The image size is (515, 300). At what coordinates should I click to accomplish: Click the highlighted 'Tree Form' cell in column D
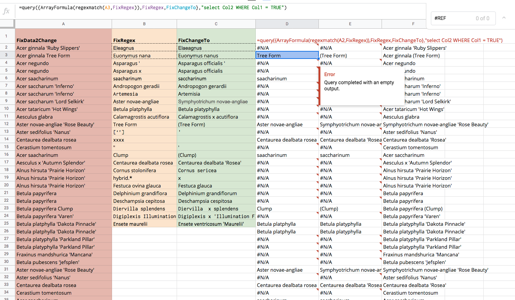tap(287, 55)
